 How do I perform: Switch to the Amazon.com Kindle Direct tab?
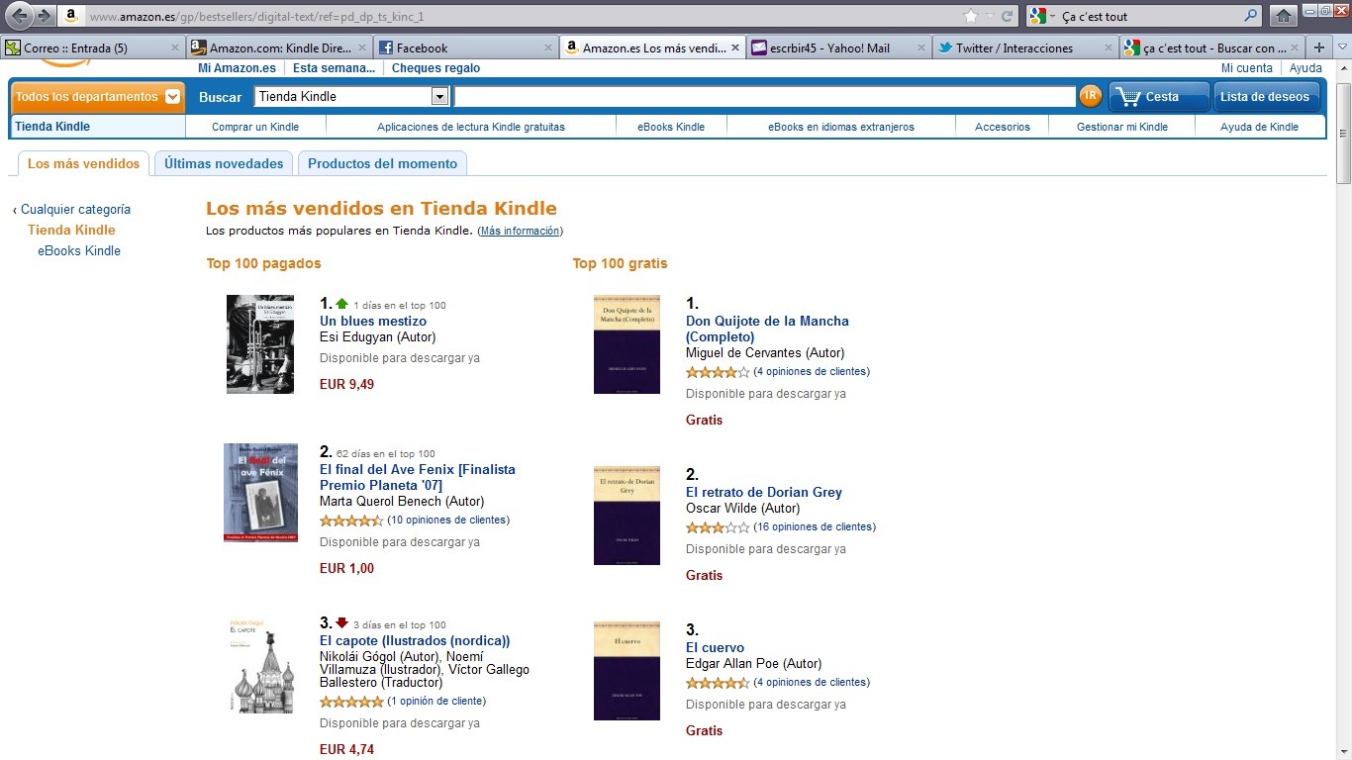tap(280, 47)
